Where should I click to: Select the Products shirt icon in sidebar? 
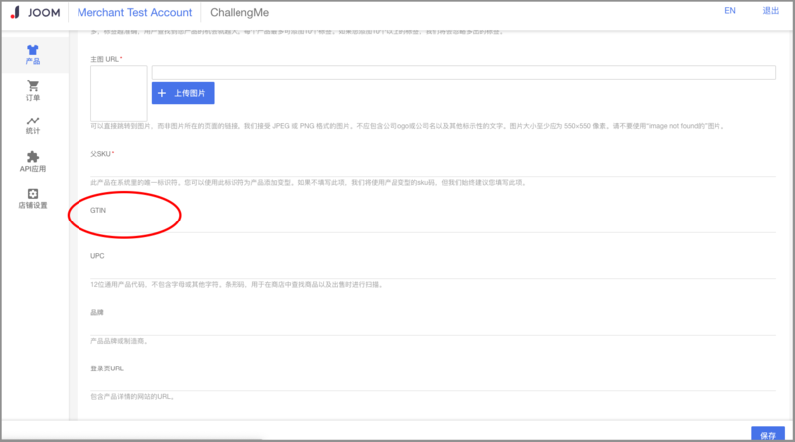click(x=33, y=50)
